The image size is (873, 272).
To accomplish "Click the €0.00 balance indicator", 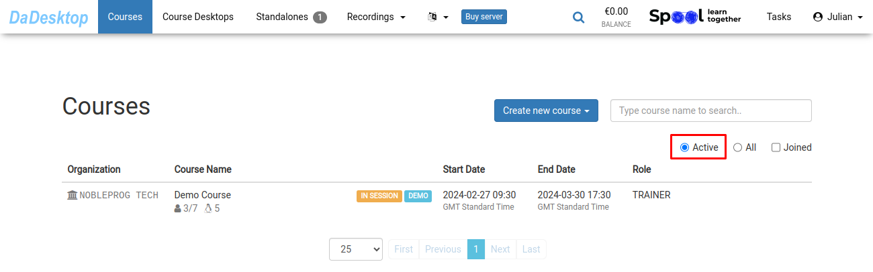I will click(x=616, y=17).
